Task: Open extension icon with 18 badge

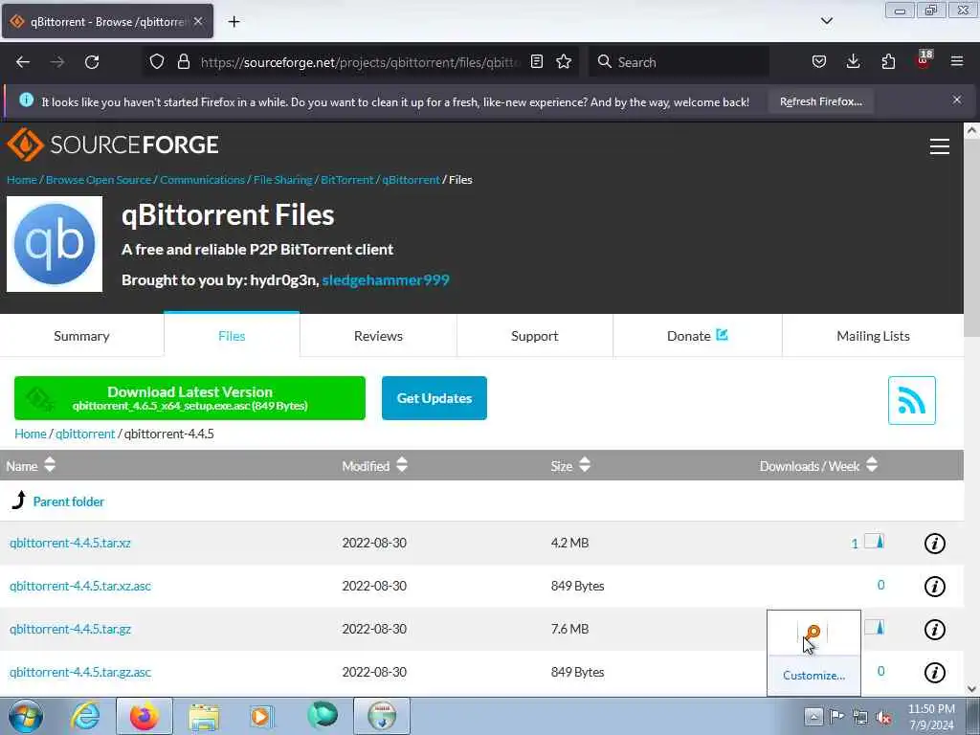Action: point(924,60)
